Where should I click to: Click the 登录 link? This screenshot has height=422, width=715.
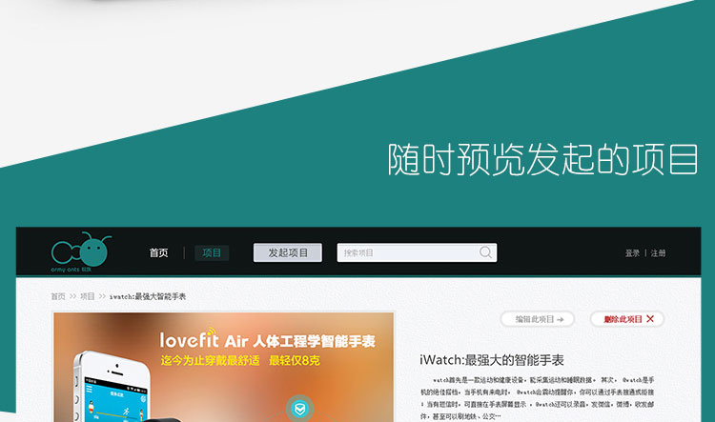632,253
